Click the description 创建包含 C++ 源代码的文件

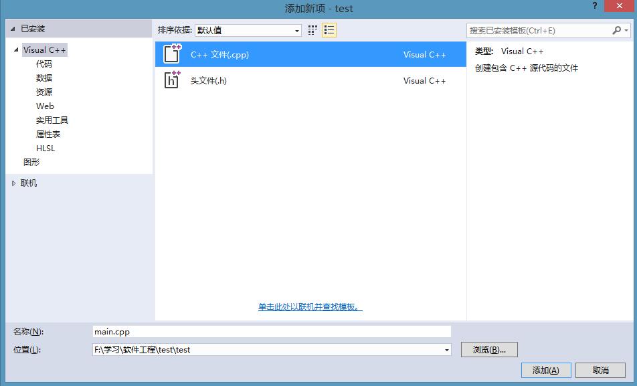(x=526, y=68)
